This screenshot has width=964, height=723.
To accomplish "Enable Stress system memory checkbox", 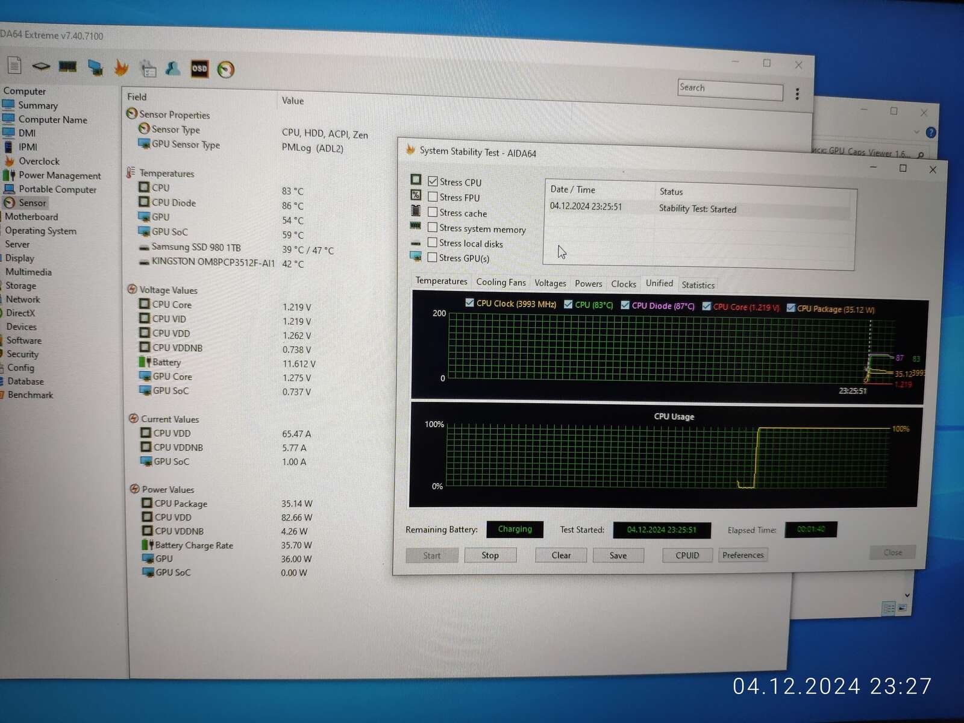I will pyautogui.click(x=433, y=227).
